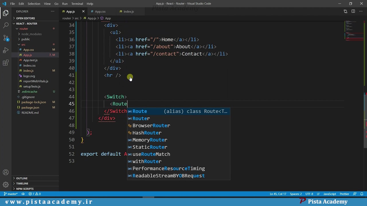Click Prettier in the status bar
The height and width of the screenshot is (206, 367).
tap(344, 194)
